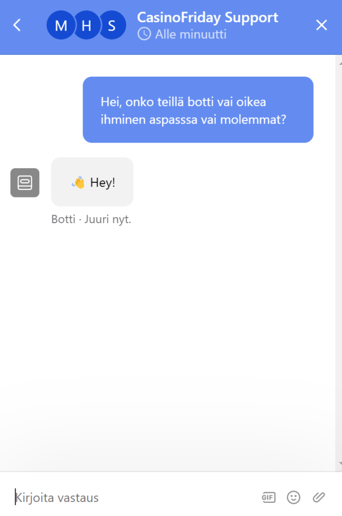
Task: Open the GIF picker
Action: (269, 498)
